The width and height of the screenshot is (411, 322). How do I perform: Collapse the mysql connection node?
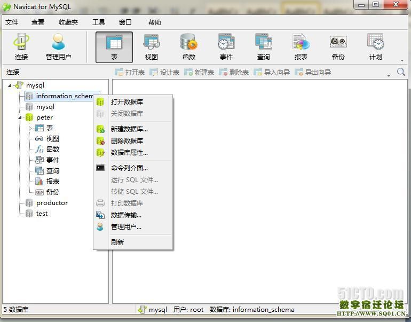(x=10, y=85)
